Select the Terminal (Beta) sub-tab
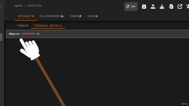The width and height of the screenshot is (189, 106). tap(48, 26)
